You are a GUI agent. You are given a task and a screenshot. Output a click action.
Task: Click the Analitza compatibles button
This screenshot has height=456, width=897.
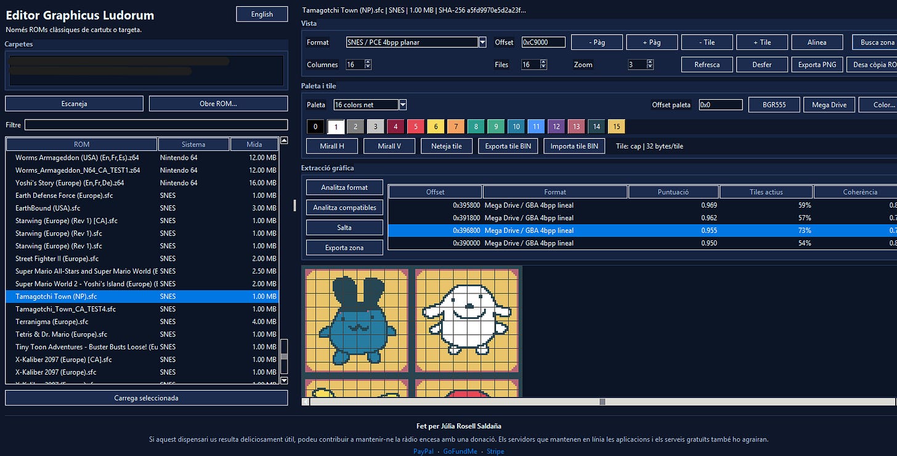pyautogui.click(x=344, y=208)
